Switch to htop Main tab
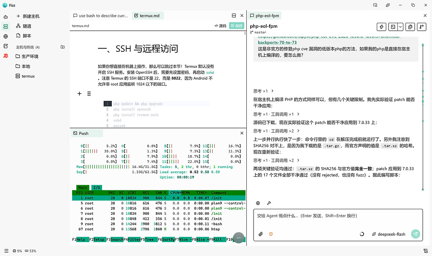 click(x=83, y=187)
